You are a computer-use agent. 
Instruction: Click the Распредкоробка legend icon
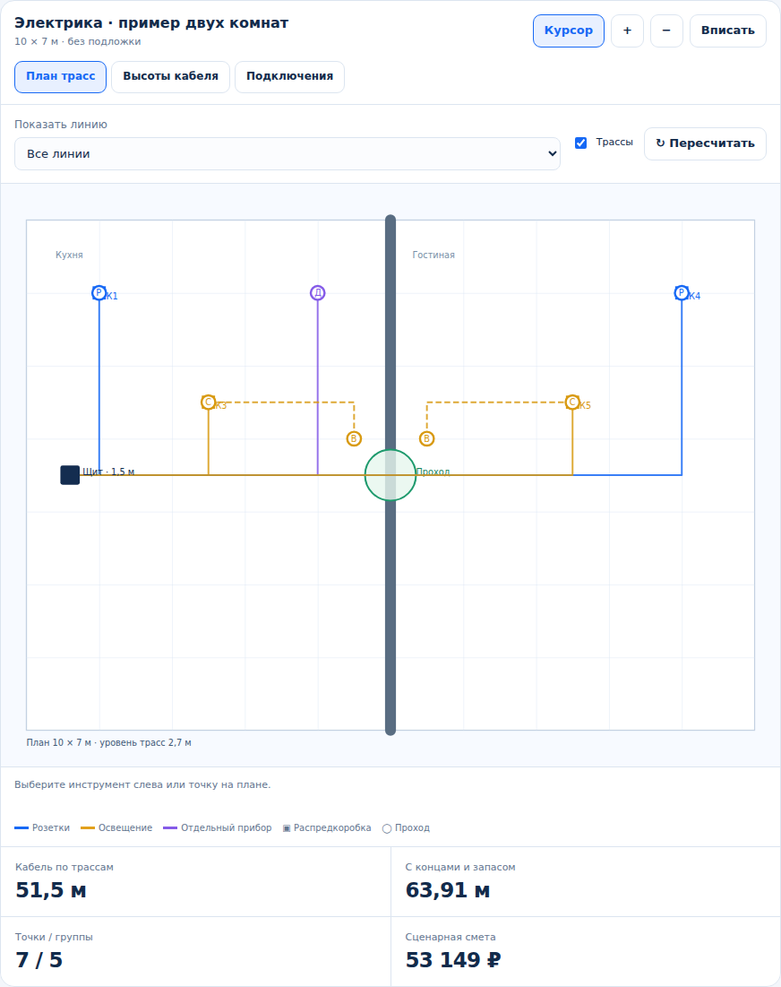(287, 828)
